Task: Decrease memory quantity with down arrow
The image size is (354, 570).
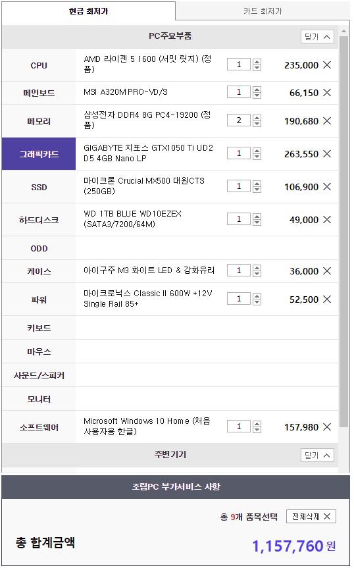Action: click(x=257, y=124)
